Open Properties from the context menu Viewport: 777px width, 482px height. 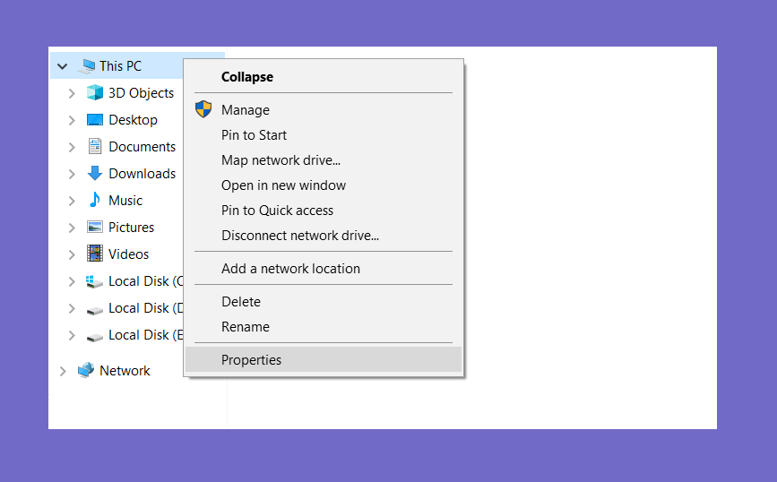pyautogui.click(x=324, y=359)
